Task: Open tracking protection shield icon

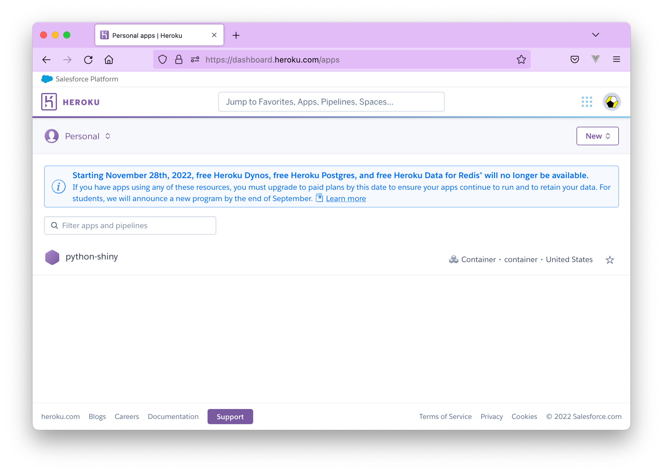Action: [162, 59]
